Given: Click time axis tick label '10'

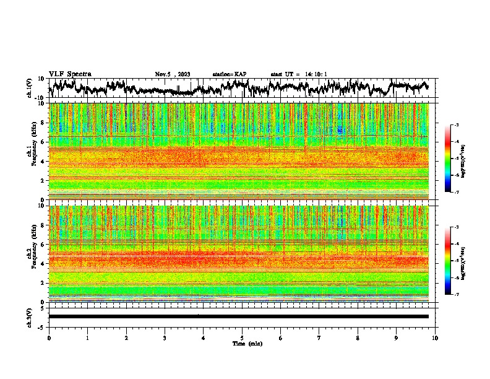Looking at the screenshot, I should click(x=435, y=338).
